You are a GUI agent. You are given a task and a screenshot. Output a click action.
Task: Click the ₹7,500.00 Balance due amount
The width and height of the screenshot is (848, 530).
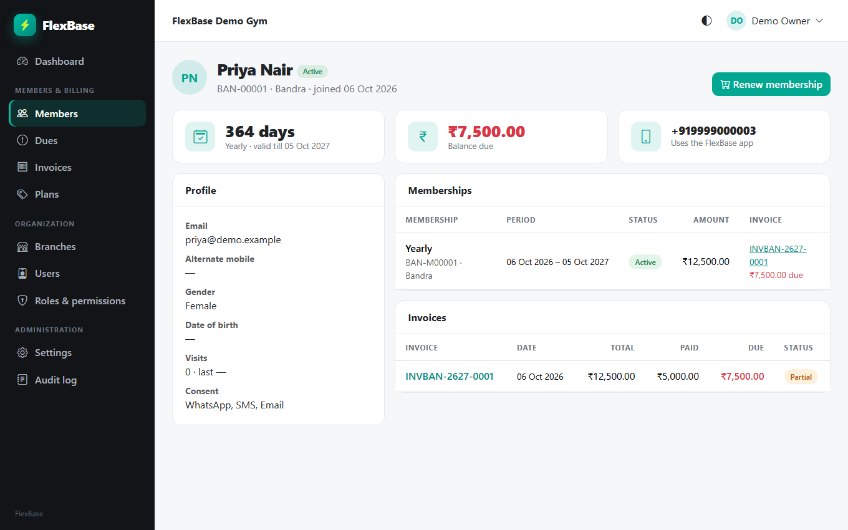click(x=486, y=132)
